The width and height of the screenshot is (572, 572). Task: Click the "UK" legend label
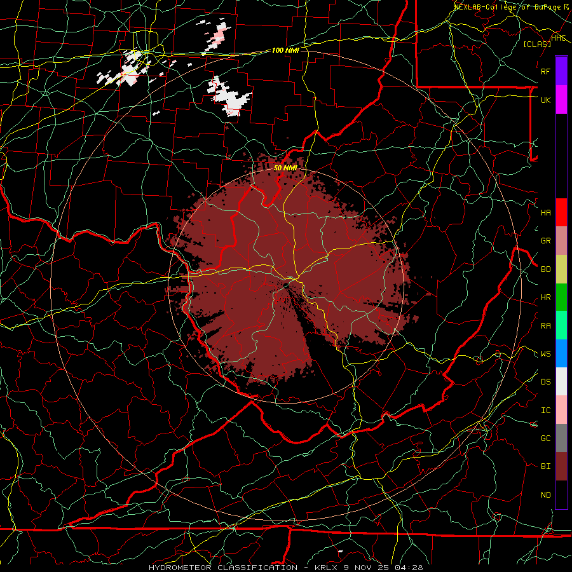point(545,100)
